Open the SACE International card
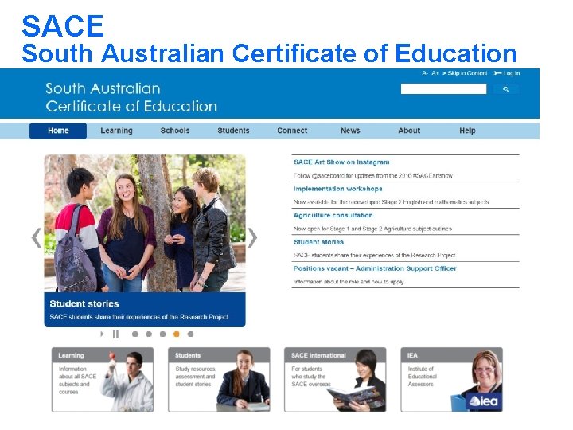 335,380
